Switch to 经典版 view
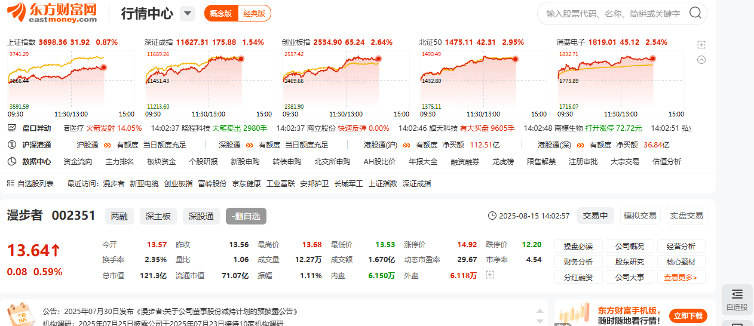This screenshot has width=754, height=326. point(254,13)
